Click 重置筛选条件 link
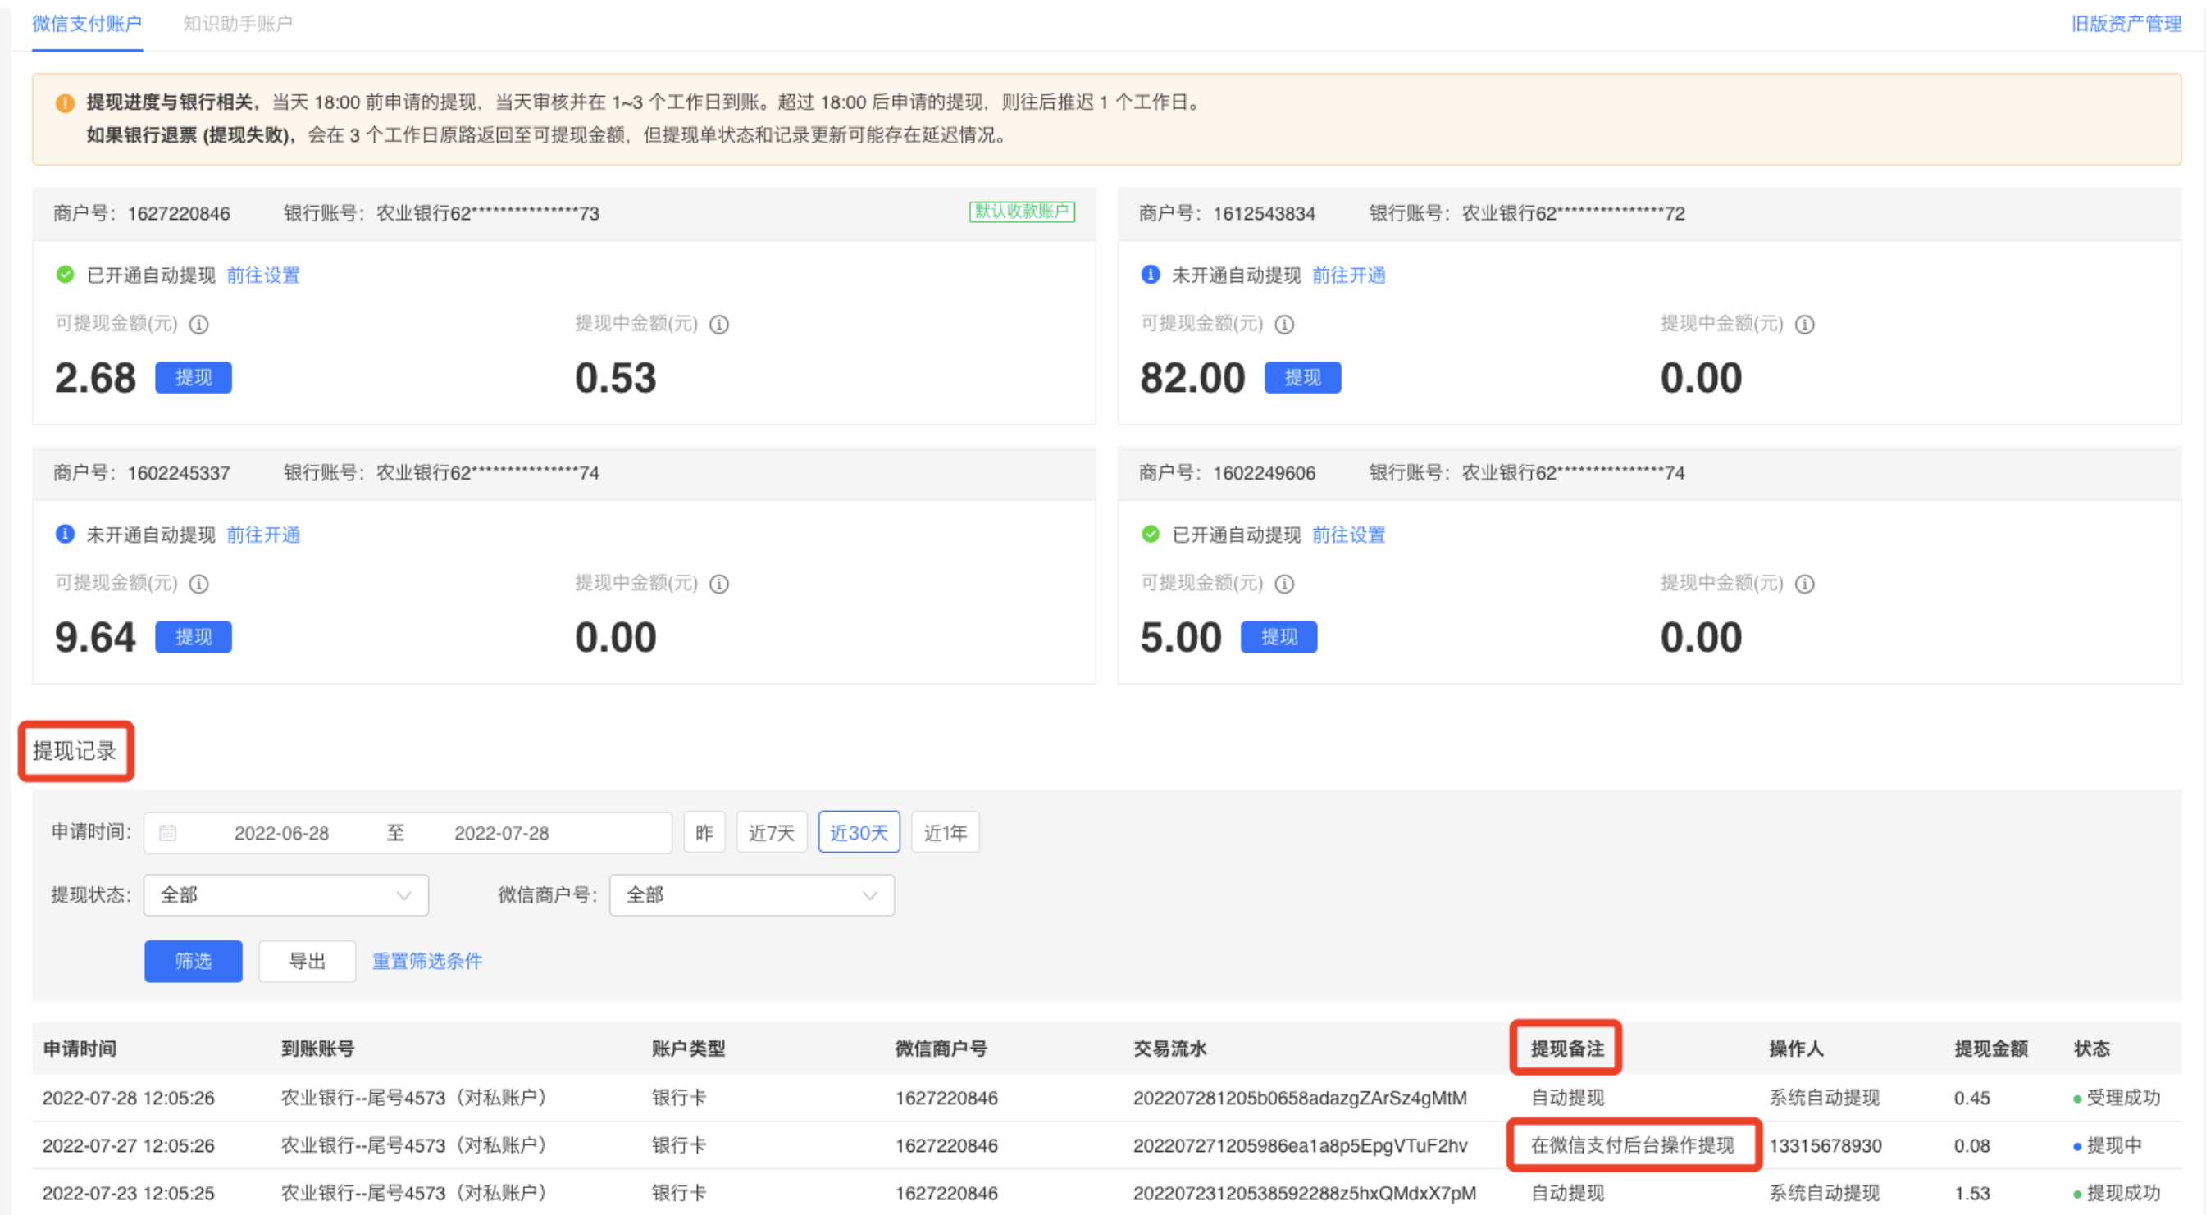 427,962
